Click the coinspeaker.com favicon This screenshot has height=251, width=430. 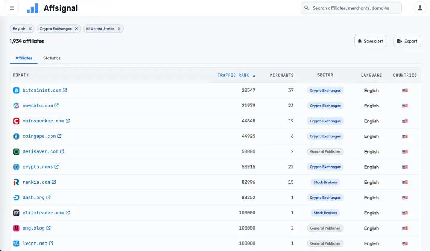point(16,121)
